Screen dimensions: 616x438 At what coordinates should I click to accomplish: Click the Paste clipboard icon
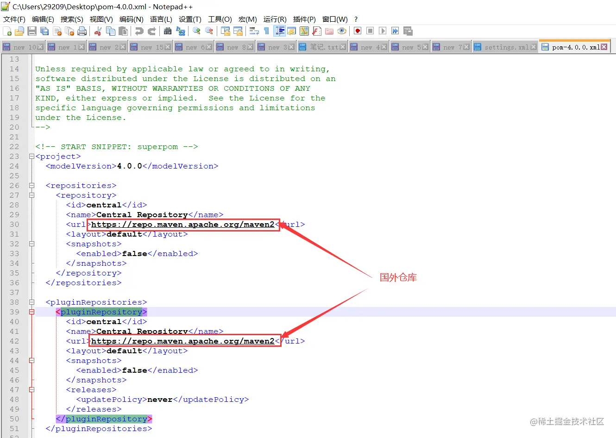tap(123, 31)
